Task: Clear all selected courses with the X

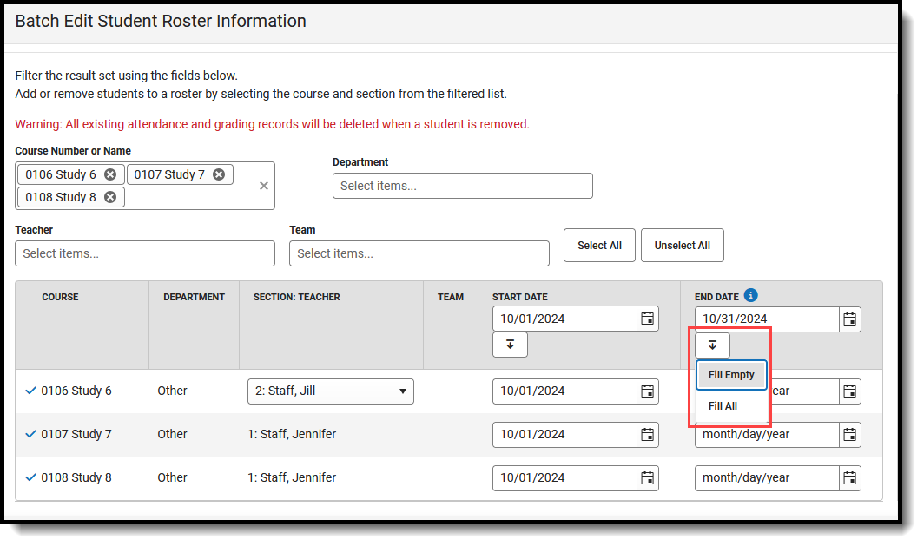Action: 263,186
